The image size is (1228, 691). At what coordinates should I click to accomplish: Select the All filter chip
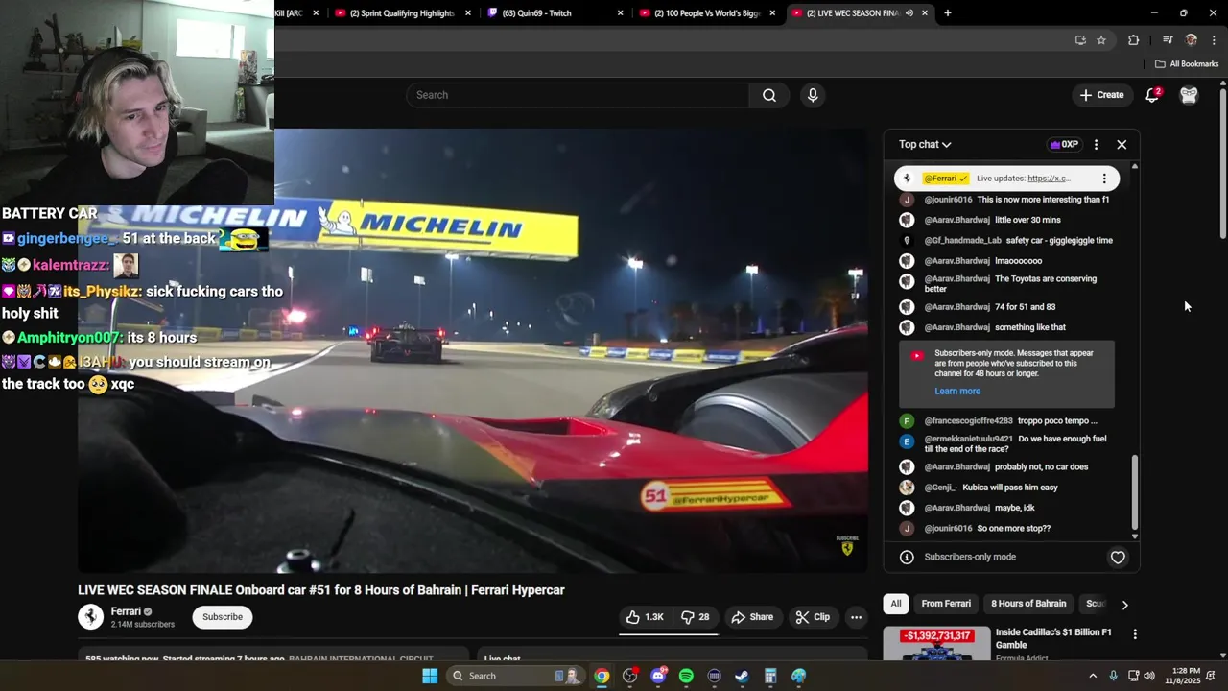(x=895, y=604)
